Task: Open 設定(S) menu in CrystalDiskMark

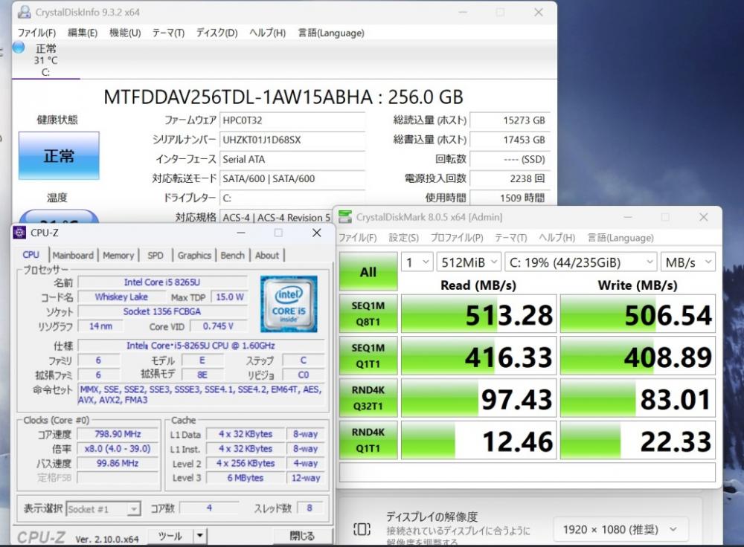Action: point(404,238)
